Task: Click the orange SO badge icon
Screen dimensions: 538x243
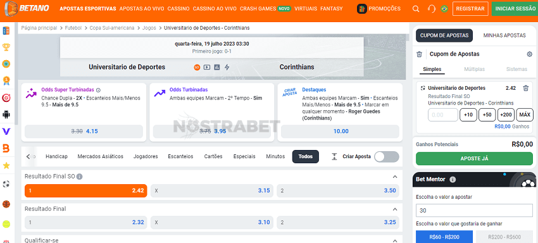Action: click(x=197, y=67)
